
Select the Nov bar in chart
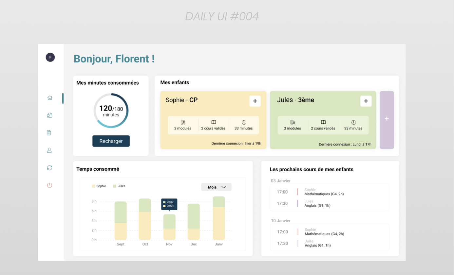click(169, 227)
